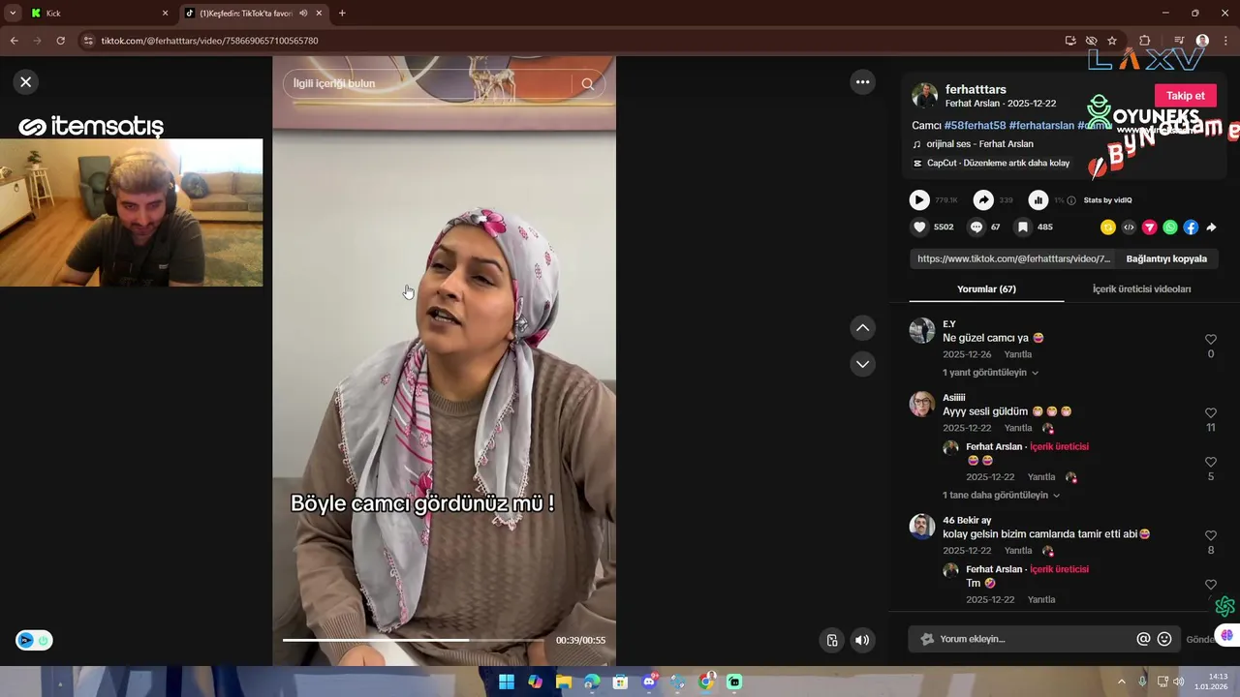1240x697 pixels.
Task: Seek in the video progress bar
Action: click(x=413, y=640)
